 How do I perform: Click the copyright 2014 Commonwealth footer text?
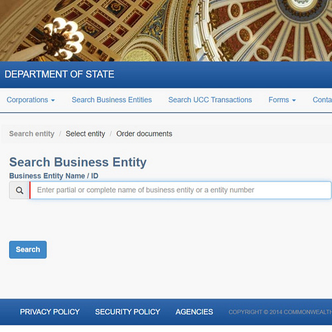pos(280,312)
